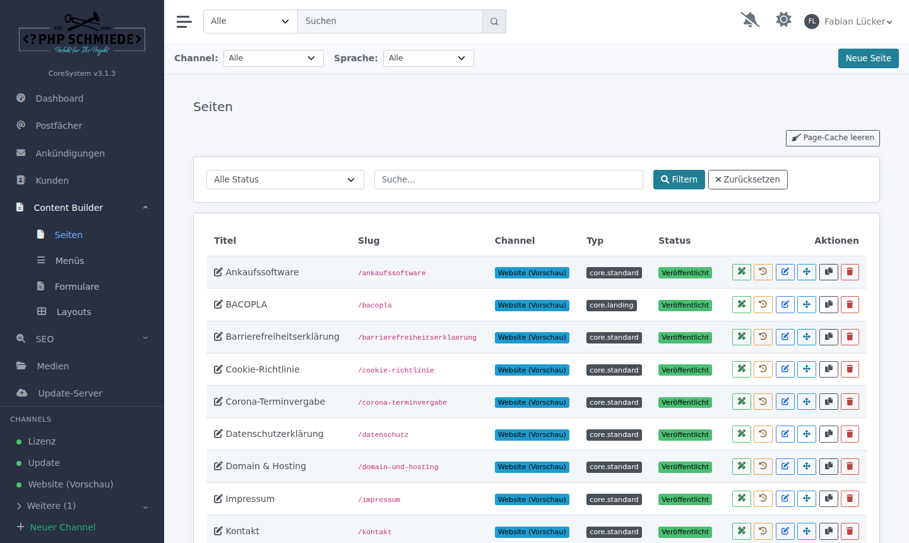This screenshot has height=543, width=909.
Task: View version history of the Impressum page
Action: 763,499
